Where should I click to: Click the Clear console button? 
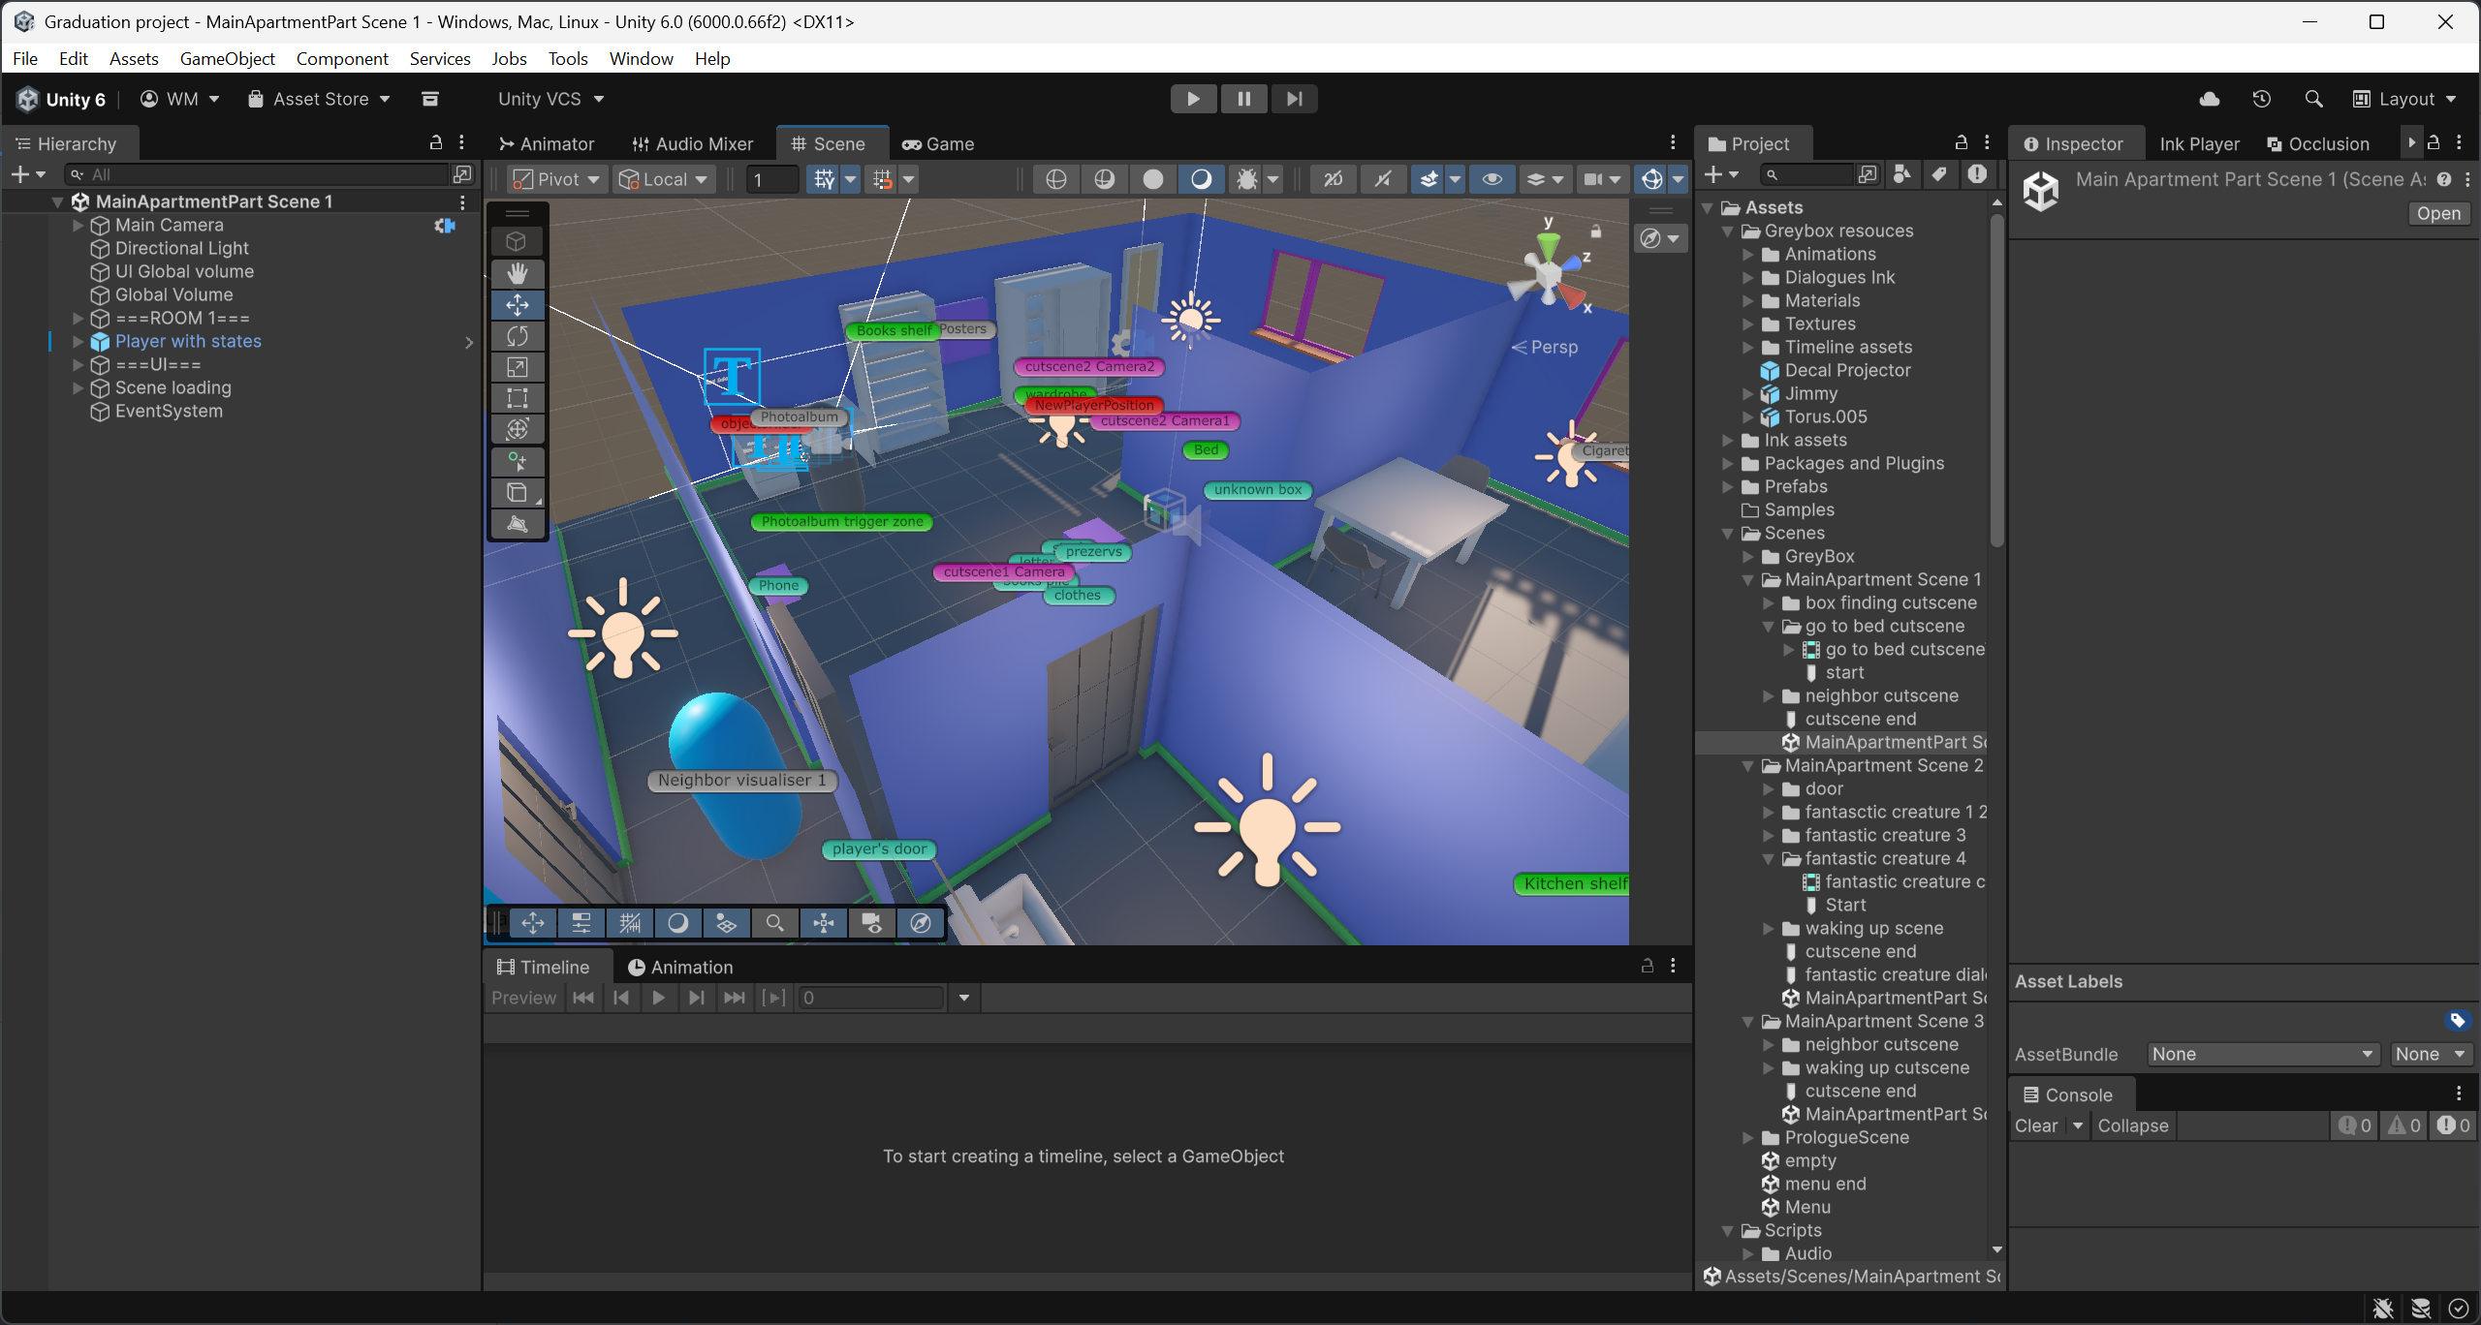click(x=2036, y=1125)
